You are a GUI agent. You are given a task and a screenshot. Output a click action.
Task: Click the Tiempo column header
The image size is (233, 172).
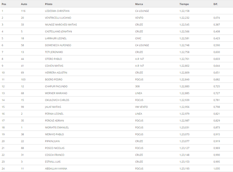click(x=184, y=4)
